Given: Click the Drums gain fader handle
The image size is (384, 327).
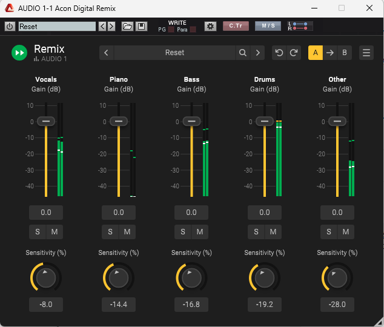Looking at the screenshot, I should [265, 121].
